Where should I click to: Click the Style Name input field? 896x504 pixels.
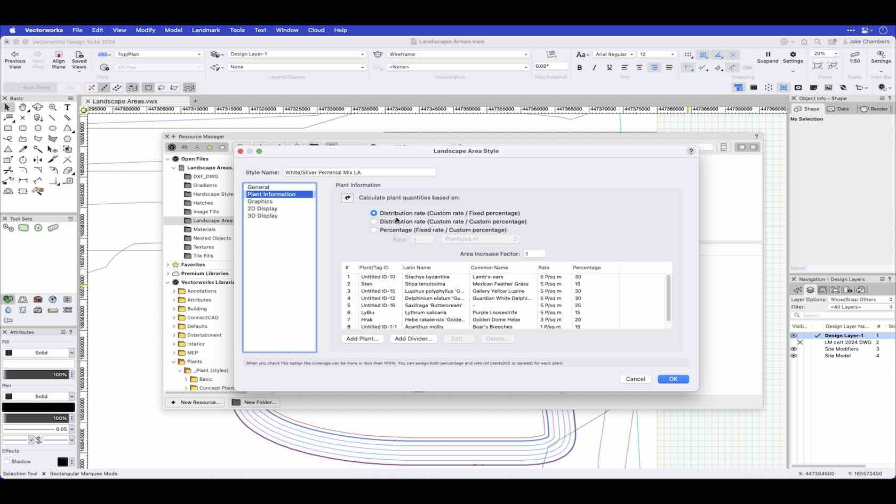tap(359, 172)
